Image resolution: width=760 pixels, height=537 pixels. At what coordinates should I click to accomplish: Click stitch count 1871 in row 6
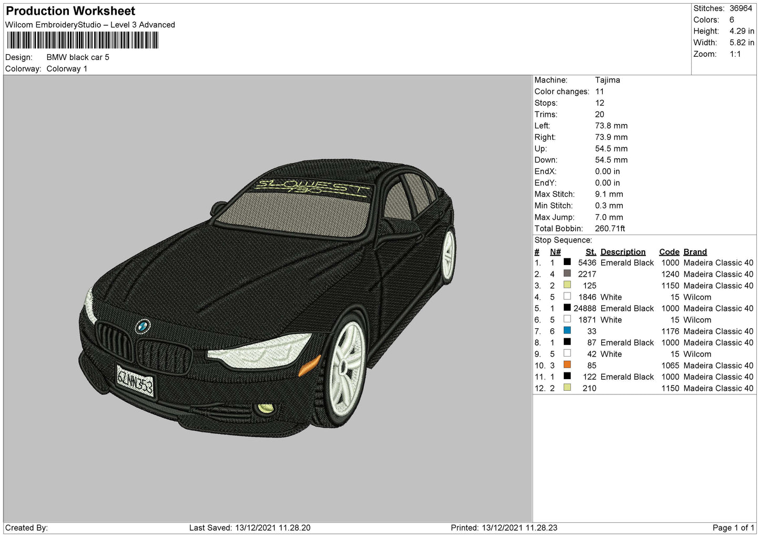pyautogui.click(x=587, y=320)
